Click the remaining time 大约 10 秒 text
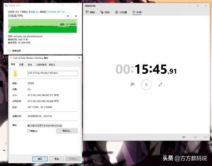This screenshot has height=166, width=212. [23, 39]
